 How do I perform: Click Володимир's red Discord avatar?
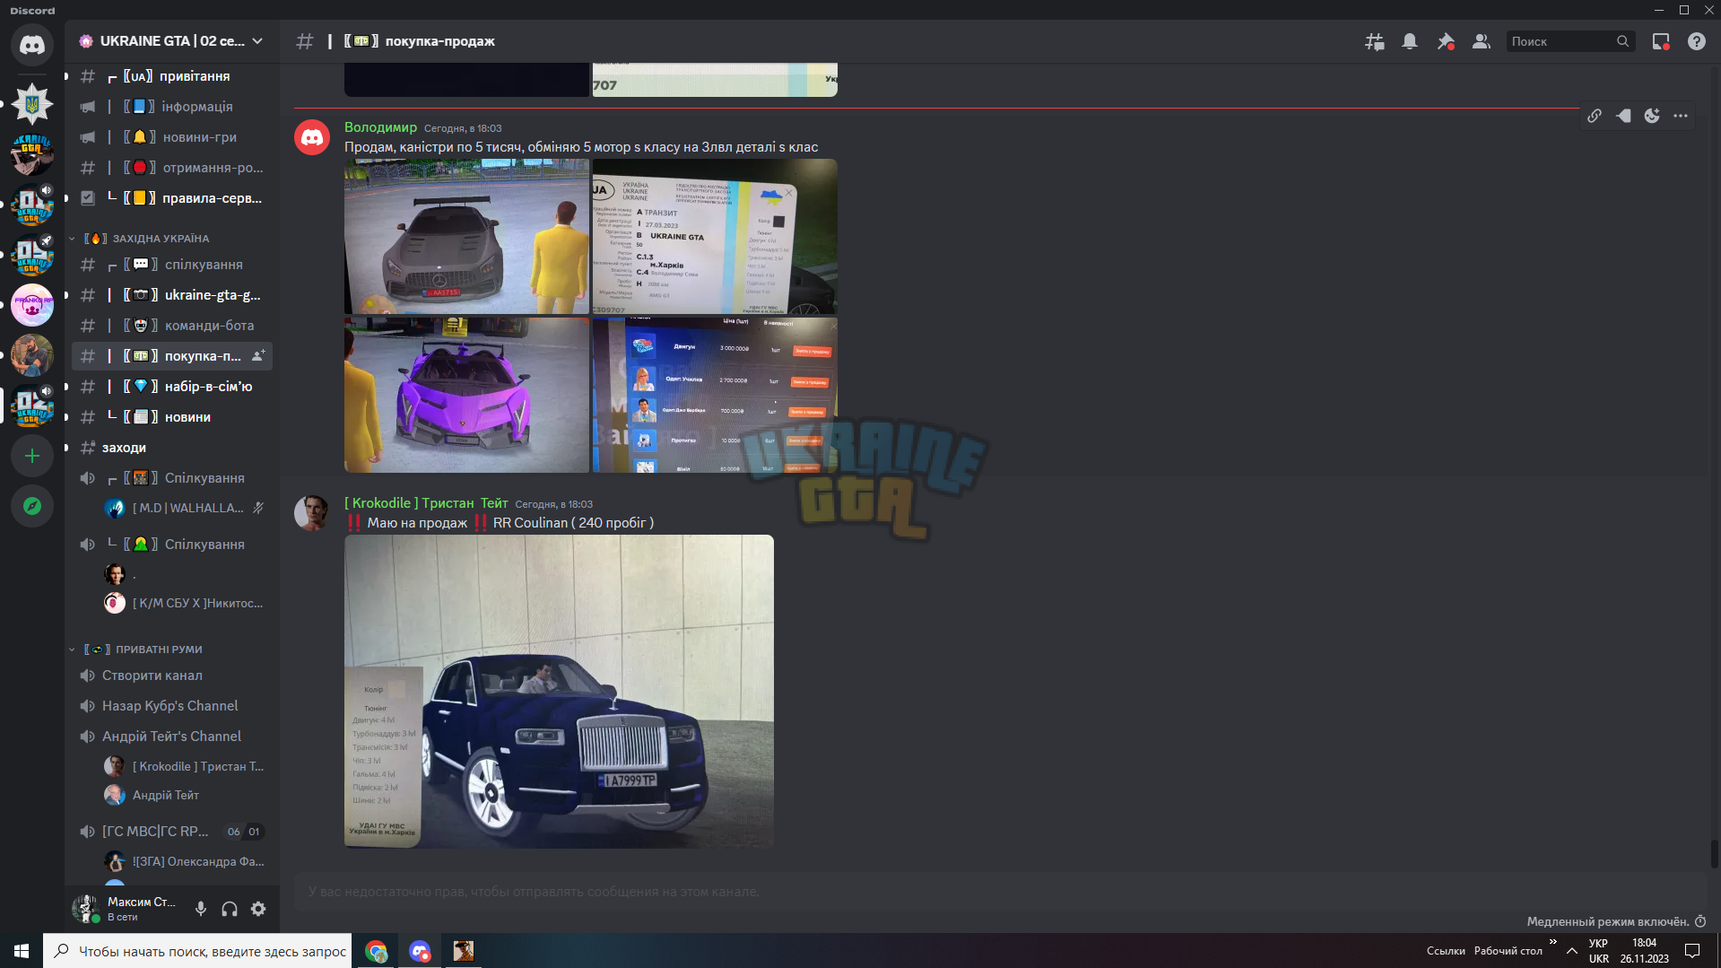click(x=312, y=137)
